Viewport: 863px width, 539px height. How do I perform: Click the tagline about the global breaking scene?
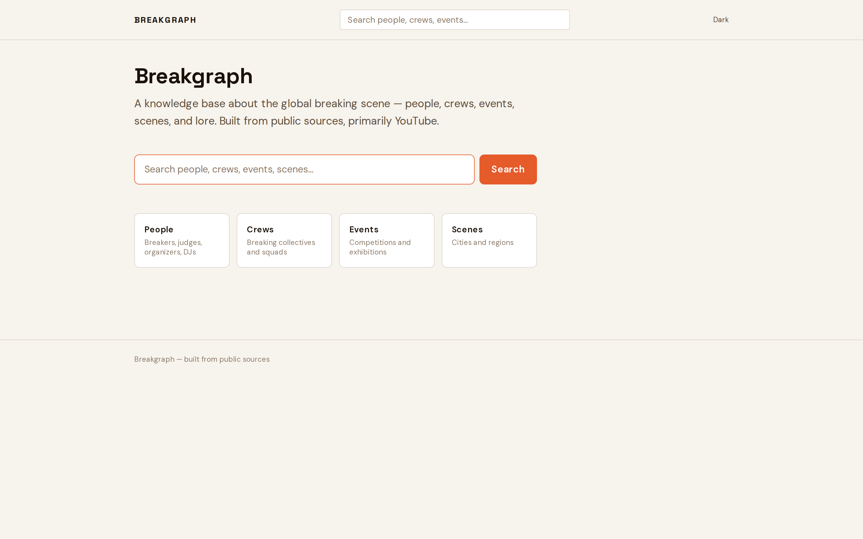[x=324, y=112]
